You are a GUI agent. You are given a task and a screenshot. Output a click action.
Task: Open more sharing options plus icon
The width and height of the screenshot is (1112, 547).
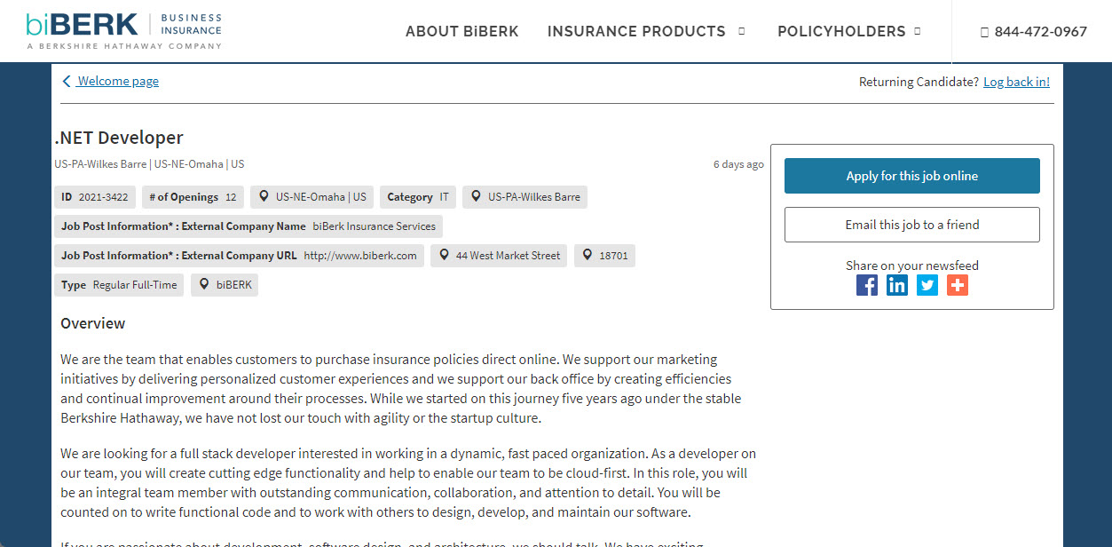tap(958, 285)
